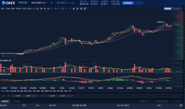Click the current price marker on price axis
This screenshot has width=185, height=109.
click(179, 24)
